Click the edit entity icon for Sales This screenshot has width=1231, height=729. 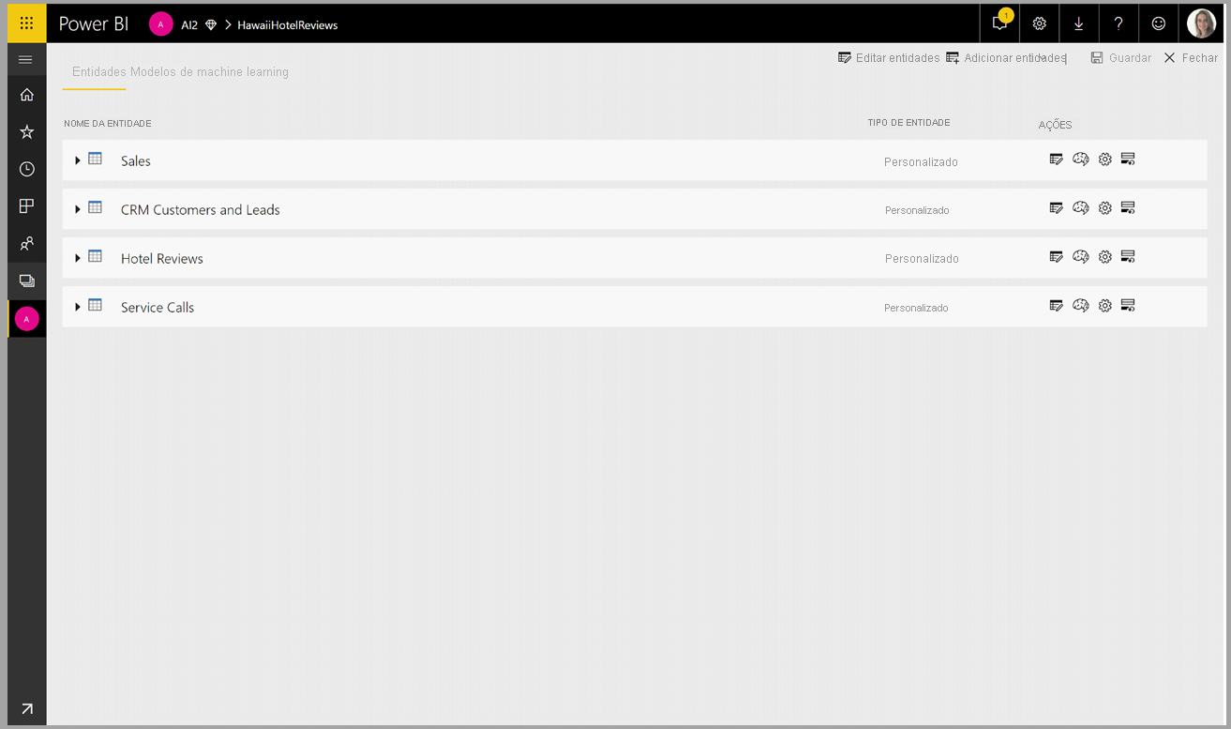click(1057, 159)
